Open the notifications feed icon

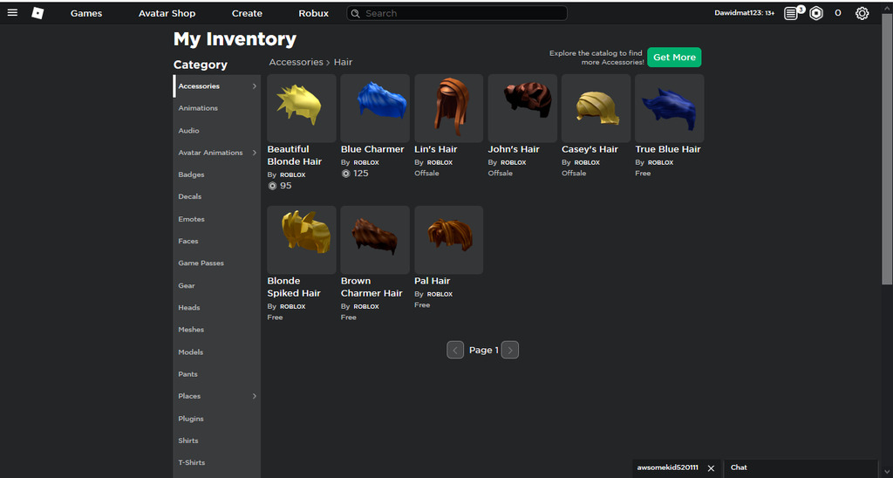[791, 13]
